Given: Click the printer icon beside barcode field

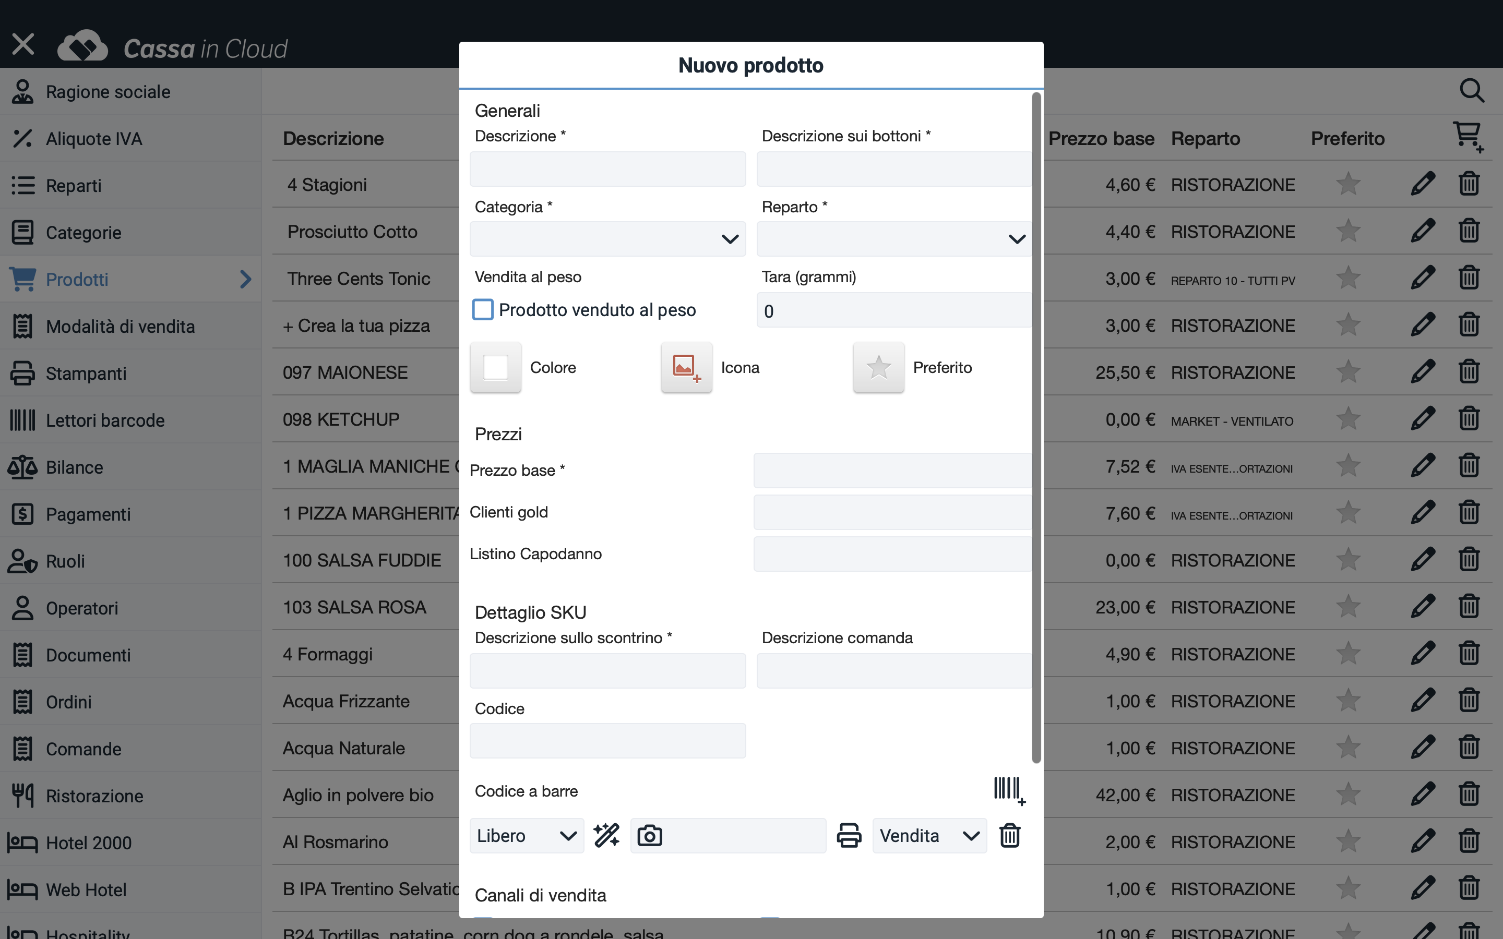Looking at the screenshot, I should click(849, 835).
